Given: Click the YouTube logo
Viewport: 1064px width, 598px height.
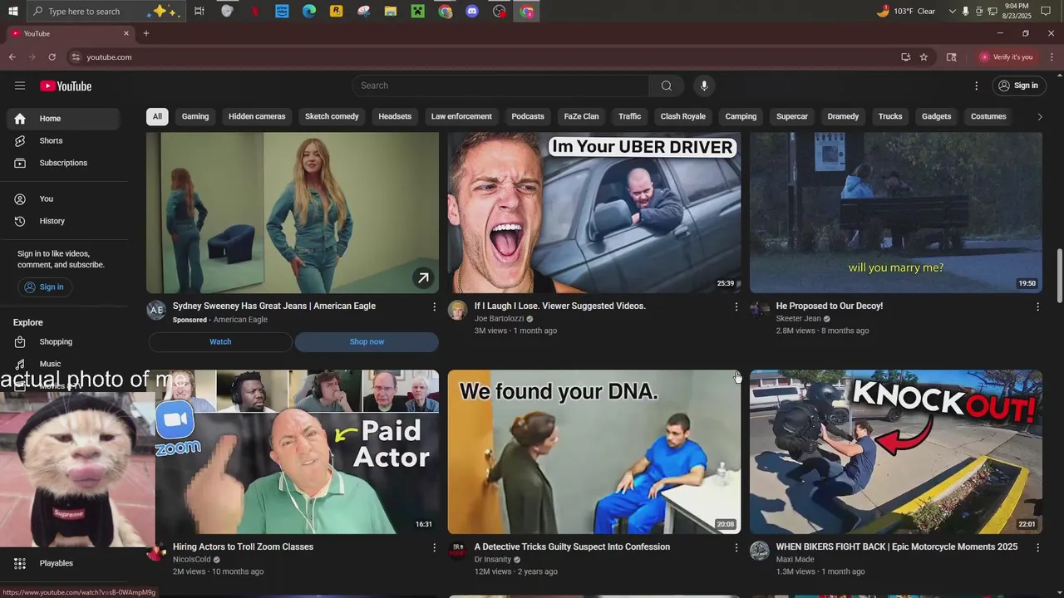Looking at the screenshot, I should pyautogui.click(x=66, y=86).
